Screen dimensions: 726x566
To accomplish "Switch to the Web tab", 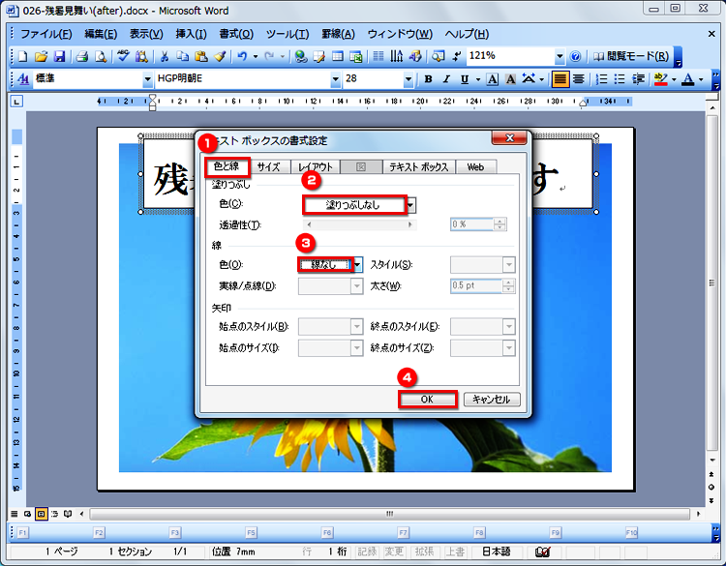I will coord(475,167).
